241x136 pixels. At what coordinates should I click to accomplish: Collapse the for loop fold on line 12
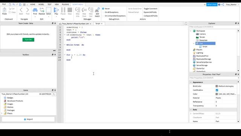pos(65,55)
